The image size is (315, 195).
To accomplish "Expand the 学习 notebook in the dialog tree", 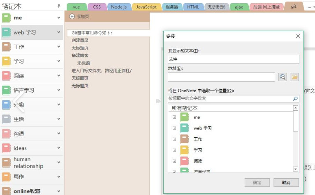I will pyautogui.click(x=174, y=150).
